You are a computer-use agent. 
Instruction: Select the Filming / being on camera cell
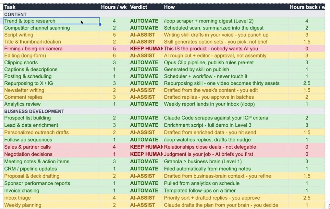pyautogui.click(x=51, y=49)
